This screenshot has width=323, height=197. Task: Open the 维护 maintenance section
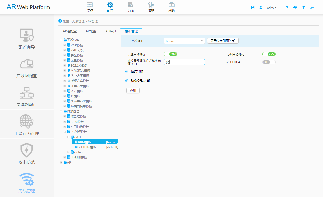[151, 6]
